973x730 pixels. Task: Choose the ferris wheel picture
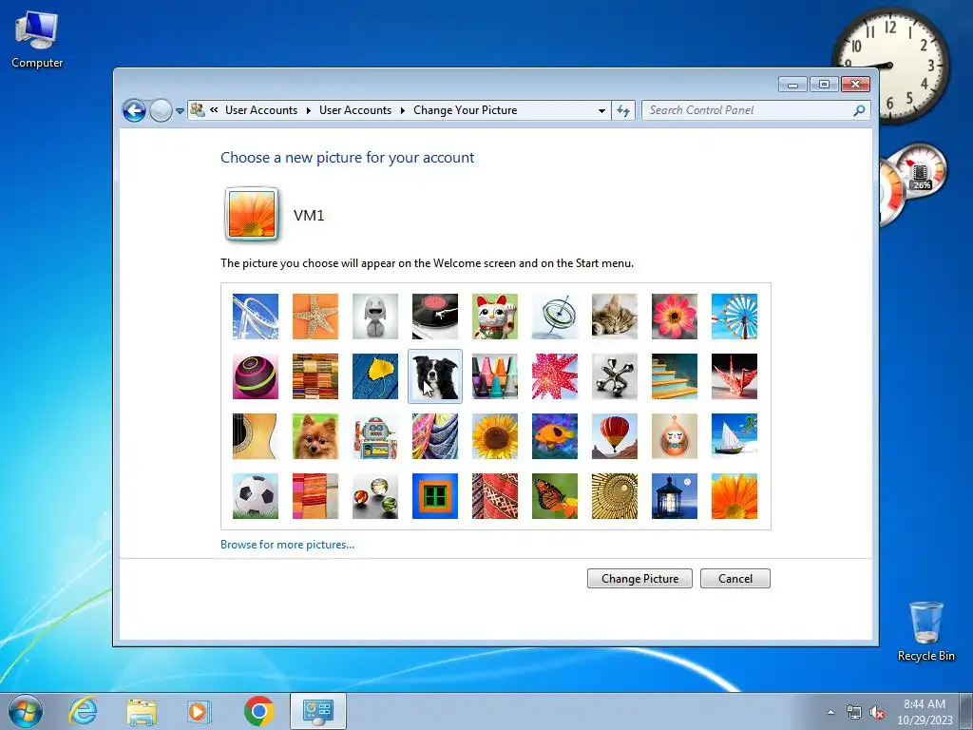click(735, 317)
